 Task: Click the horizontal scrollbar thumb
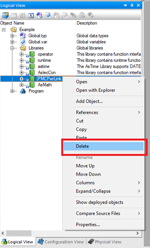click(x=19, y=233)
